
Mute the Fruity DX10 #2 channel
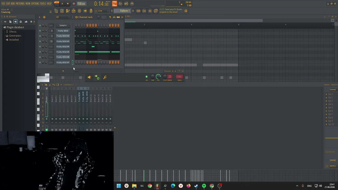(x=40, y=36)
